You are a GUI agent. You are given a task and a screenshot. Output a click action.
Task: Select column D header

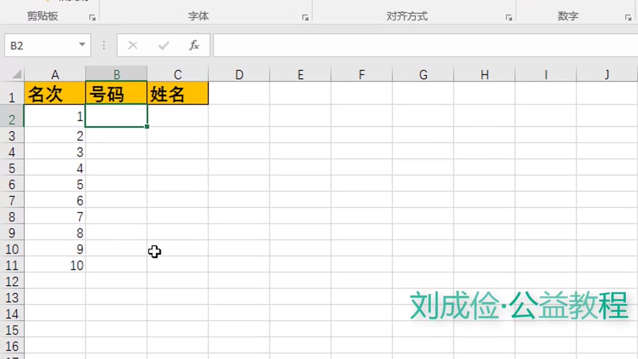pyautogui.click(x=239, y=75)
